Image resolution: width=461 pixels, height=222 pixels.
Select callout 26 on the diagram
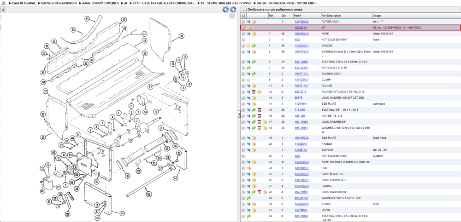tap(144, 53)
